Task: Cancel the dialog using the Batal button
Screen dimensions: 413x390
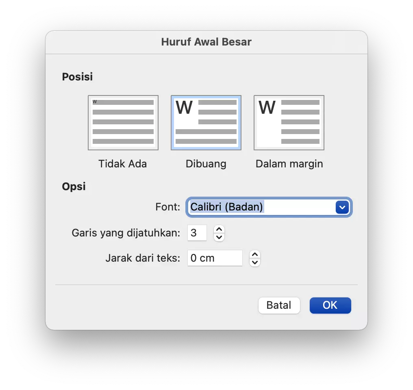Action: [279, 305]
